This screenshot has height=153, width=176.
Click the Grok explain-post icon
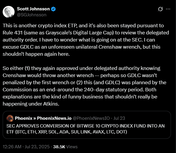160,9
